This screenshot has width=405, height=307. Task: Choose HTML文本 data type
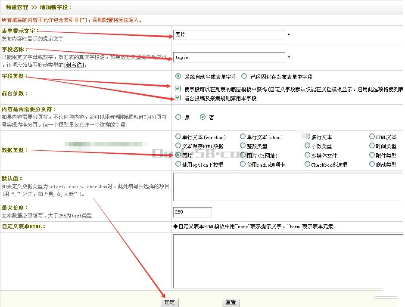pyautogui.click(x=372, y=137)
